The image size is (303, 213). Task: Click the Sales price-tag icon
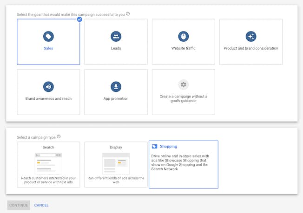coord(48,36)
